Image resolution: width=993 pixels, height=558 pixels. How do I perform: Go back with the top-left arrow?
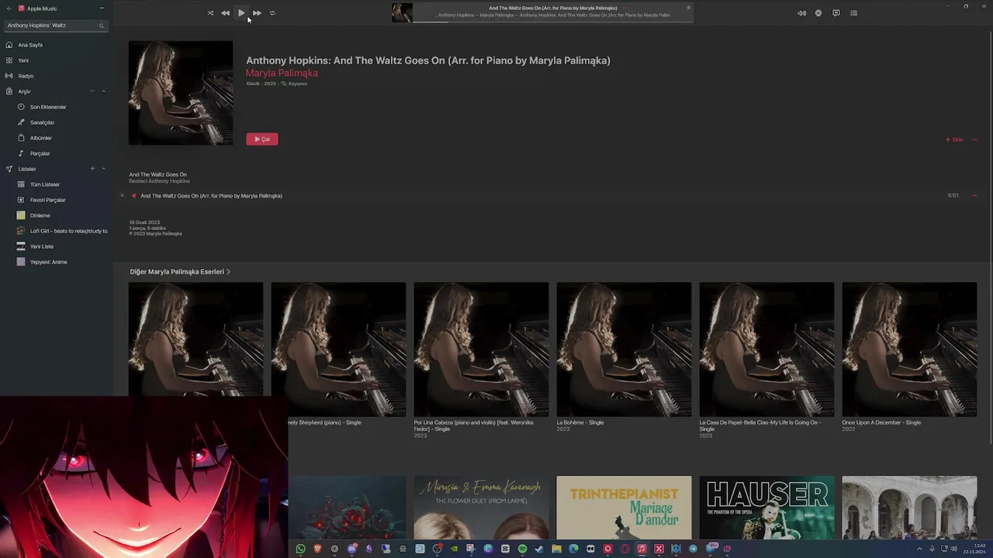coord(9,9)
